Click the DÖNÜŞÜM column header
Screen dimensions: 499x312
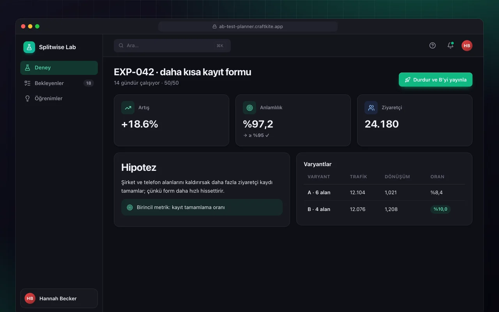(x=397, y=177)
